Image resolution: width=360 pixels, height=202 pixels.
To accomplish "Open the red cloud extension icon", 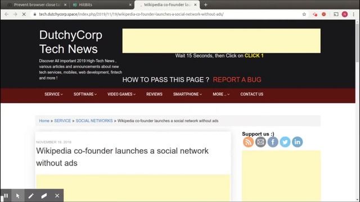I will coord(315,14).
